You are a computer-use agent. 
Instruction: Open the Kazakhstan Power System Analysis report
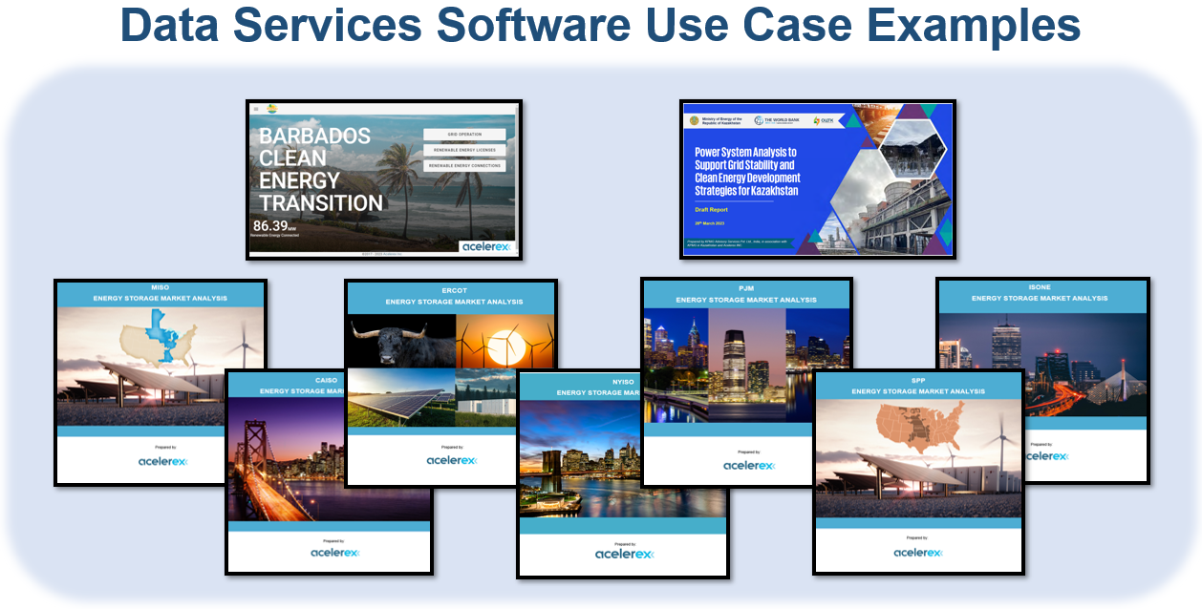coord(817,178)
